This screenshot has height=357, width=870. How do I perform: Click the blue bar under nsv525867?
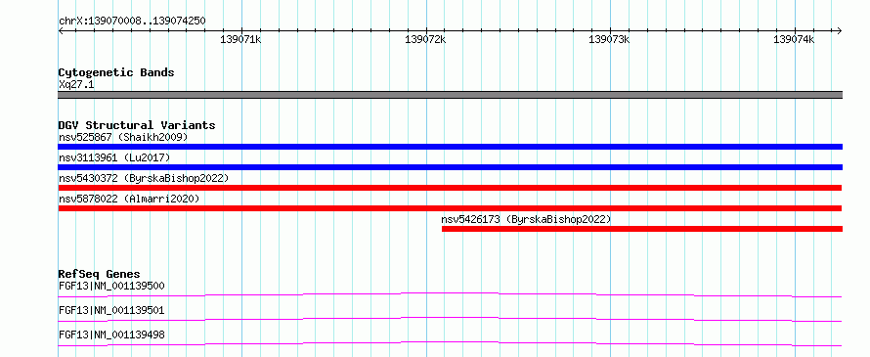coord(450,147)
